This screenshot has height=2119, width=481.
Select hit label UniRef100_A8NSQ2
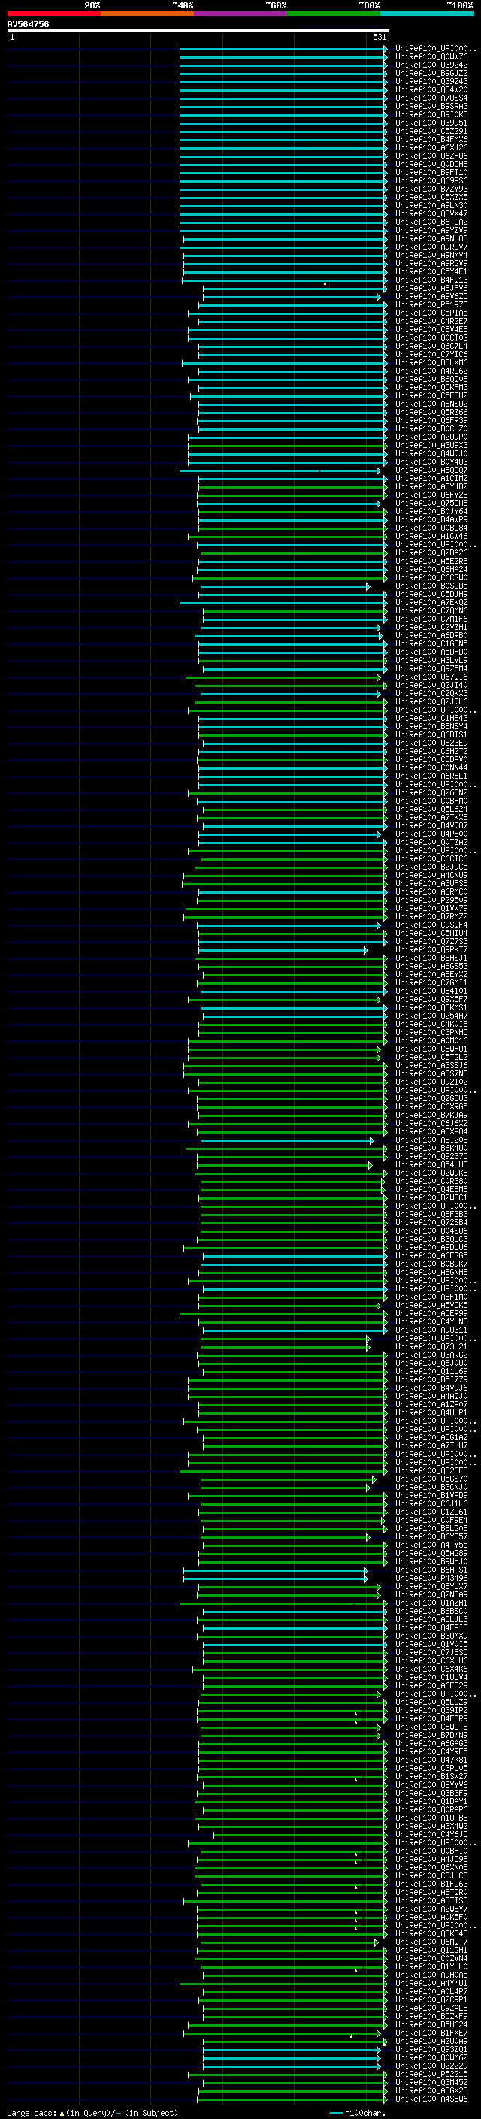[x=431, y=404]
